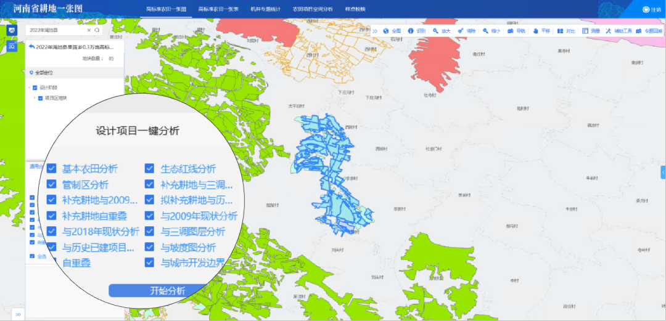Screen dimensions: 666x321
Task: Activate the 识别 identify info icon
Action: point(410,31)
